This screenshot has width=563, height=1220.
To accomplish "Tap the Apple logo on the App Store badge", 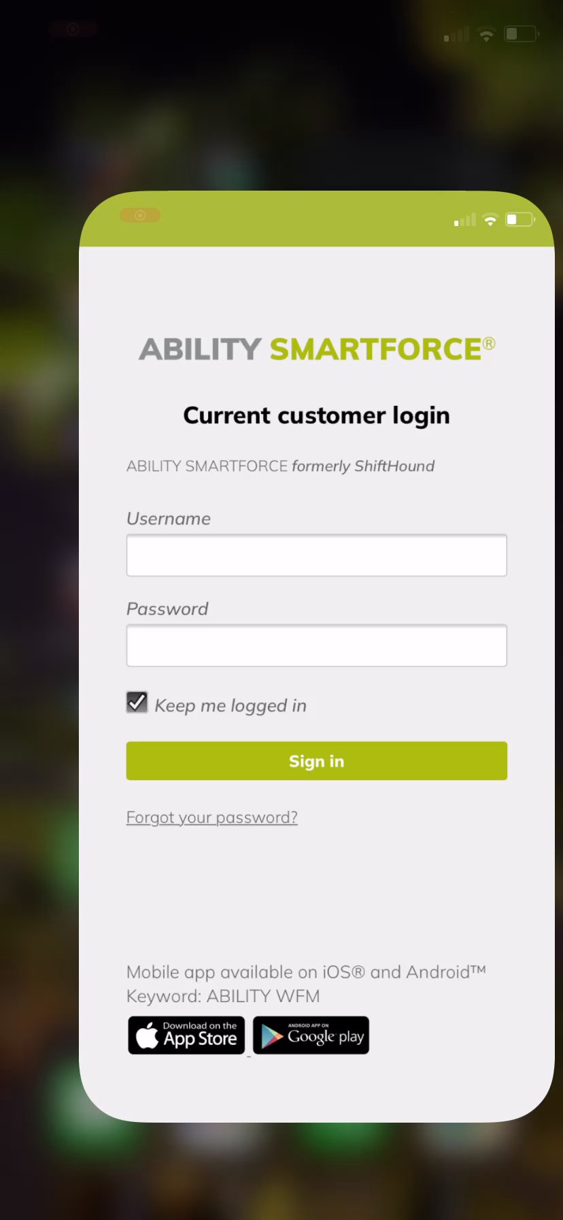I will 147,1036.
